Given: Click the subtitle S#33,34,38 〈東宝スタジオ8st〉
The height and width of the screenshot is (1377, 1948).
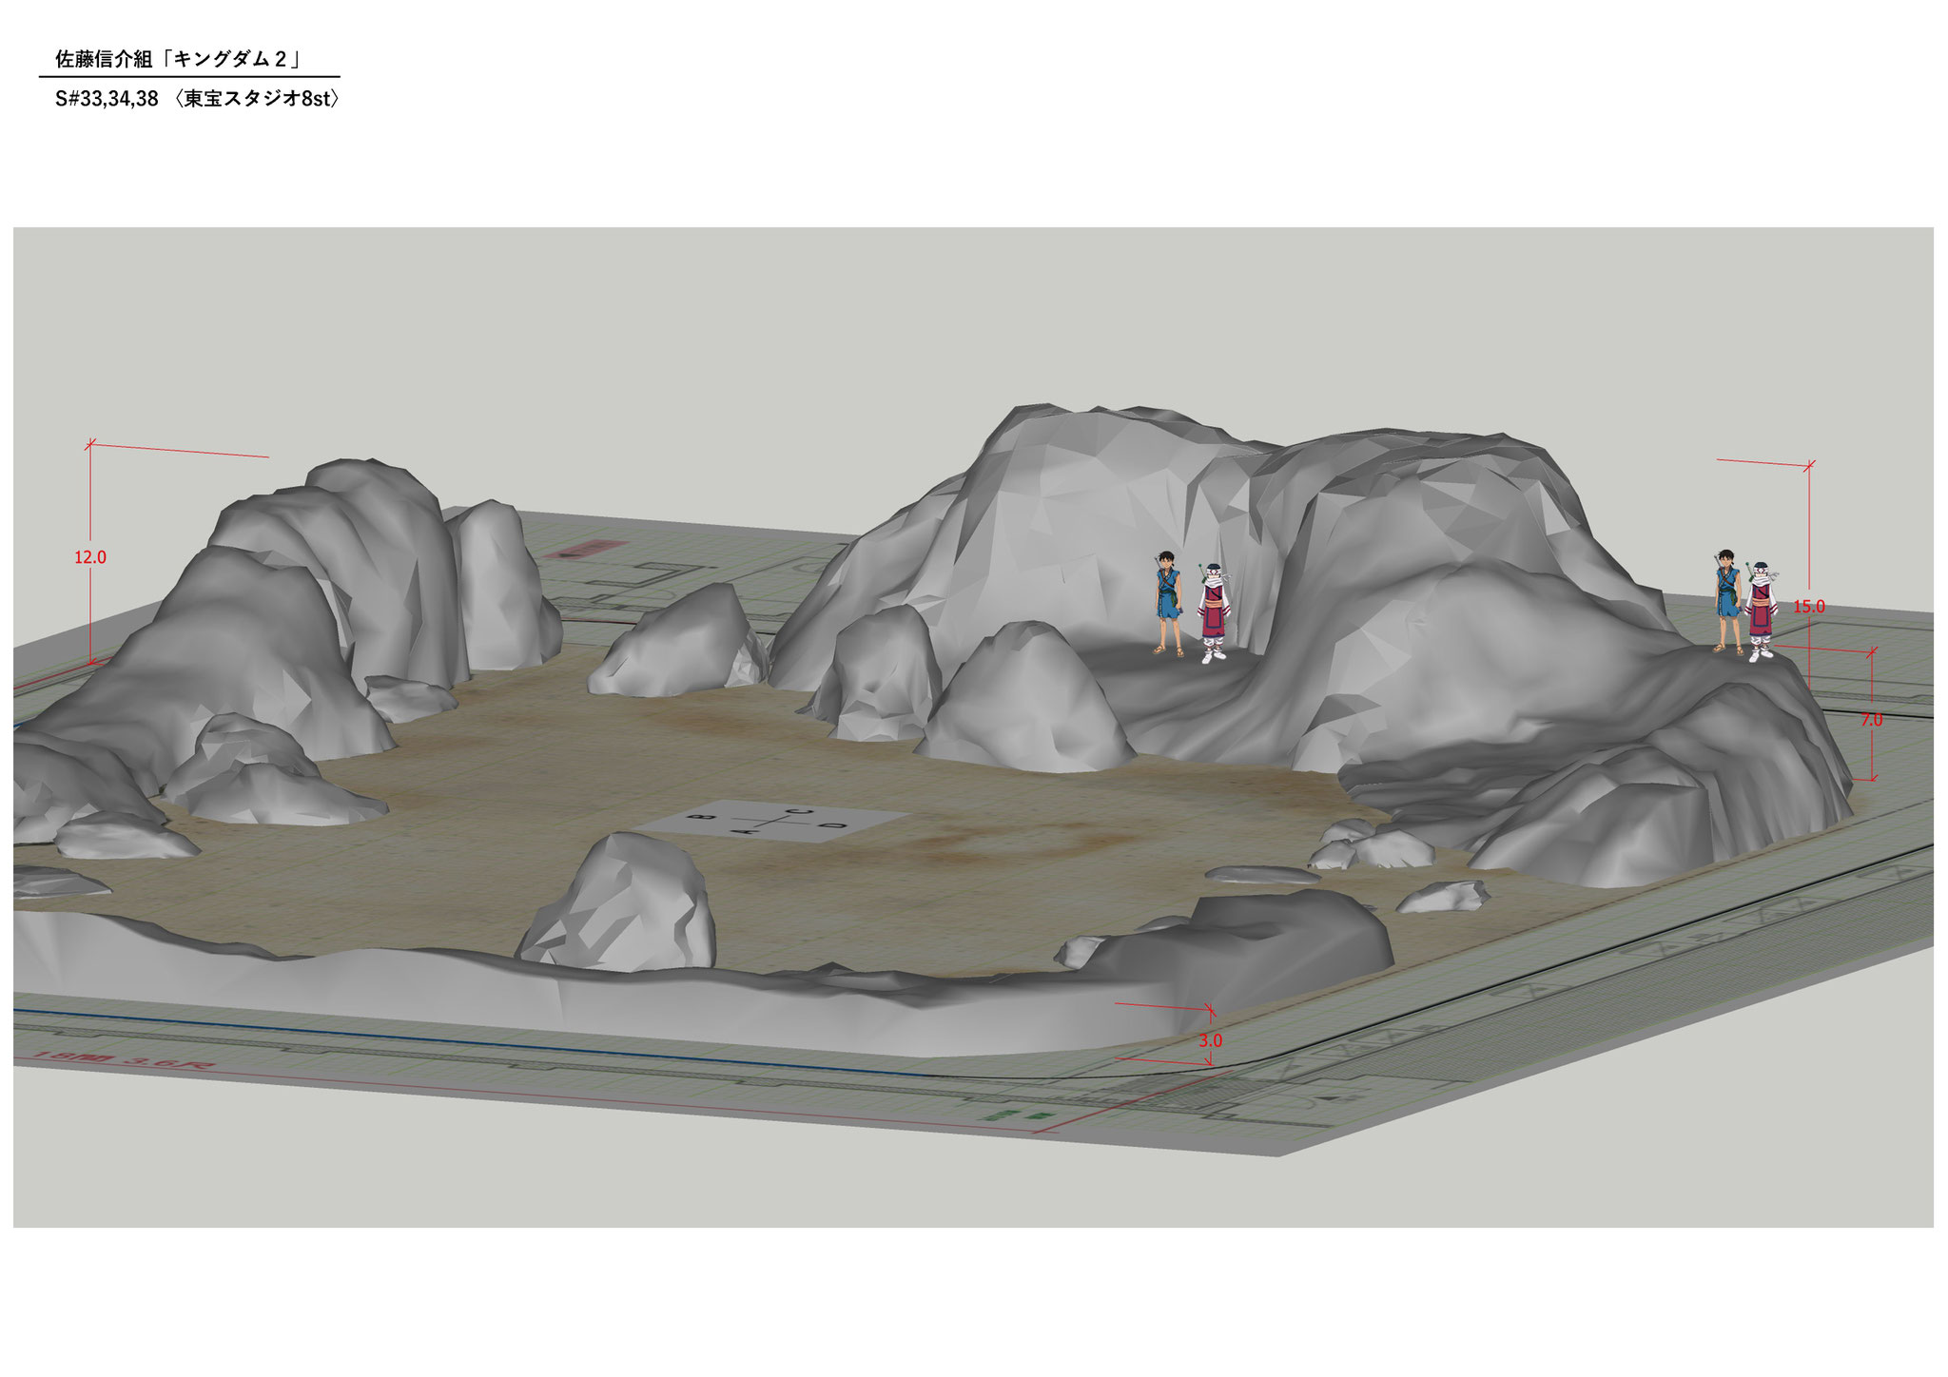Looking at the screenshot, I should (197, 99).
